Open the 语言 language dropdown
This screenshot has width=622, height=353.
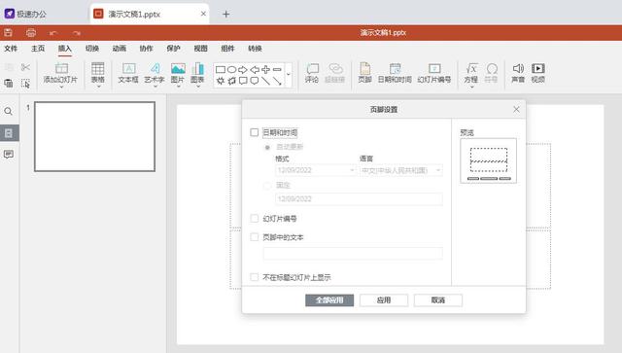[401, 170]
